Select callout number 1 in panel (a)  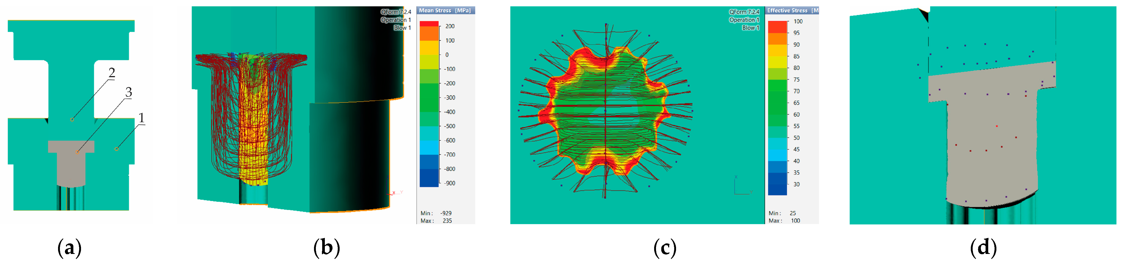pos(141,118)
